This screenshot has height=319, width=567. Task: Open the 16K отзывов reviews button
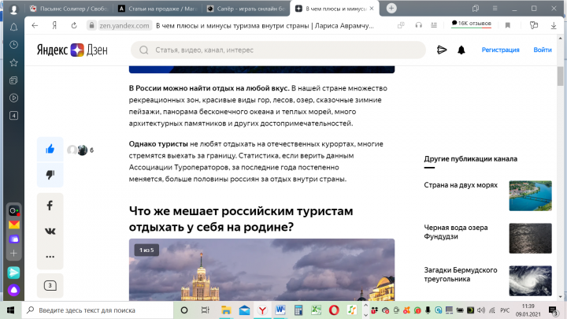[x=471, y=24]
